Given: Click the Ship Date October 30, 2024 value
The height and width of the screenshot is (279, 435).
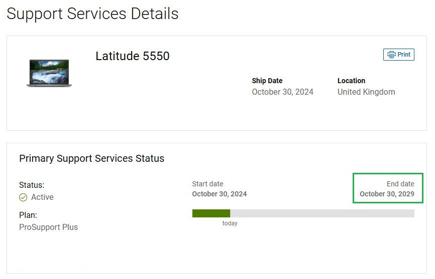Looking at the screenshot, I should click(282, 92).
